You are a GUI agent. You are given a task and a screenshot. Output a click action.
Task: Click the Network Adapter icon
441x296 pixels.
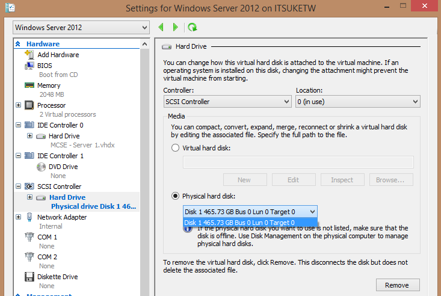(x=29, y=217)
